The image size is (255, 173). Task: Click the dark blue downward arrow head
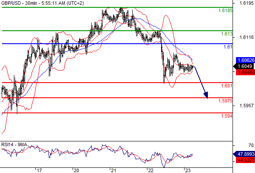[206, 95]
